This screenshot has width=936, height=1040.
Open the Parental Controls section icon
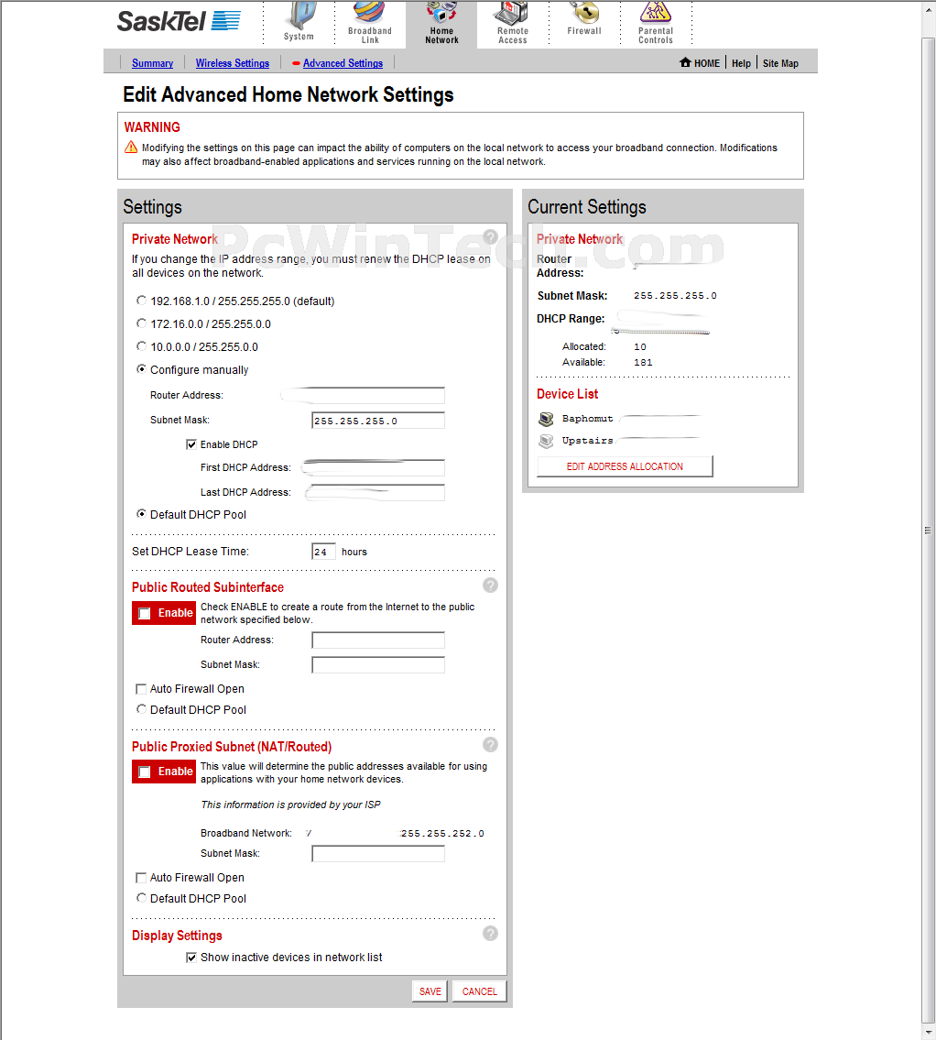(655, 12)
